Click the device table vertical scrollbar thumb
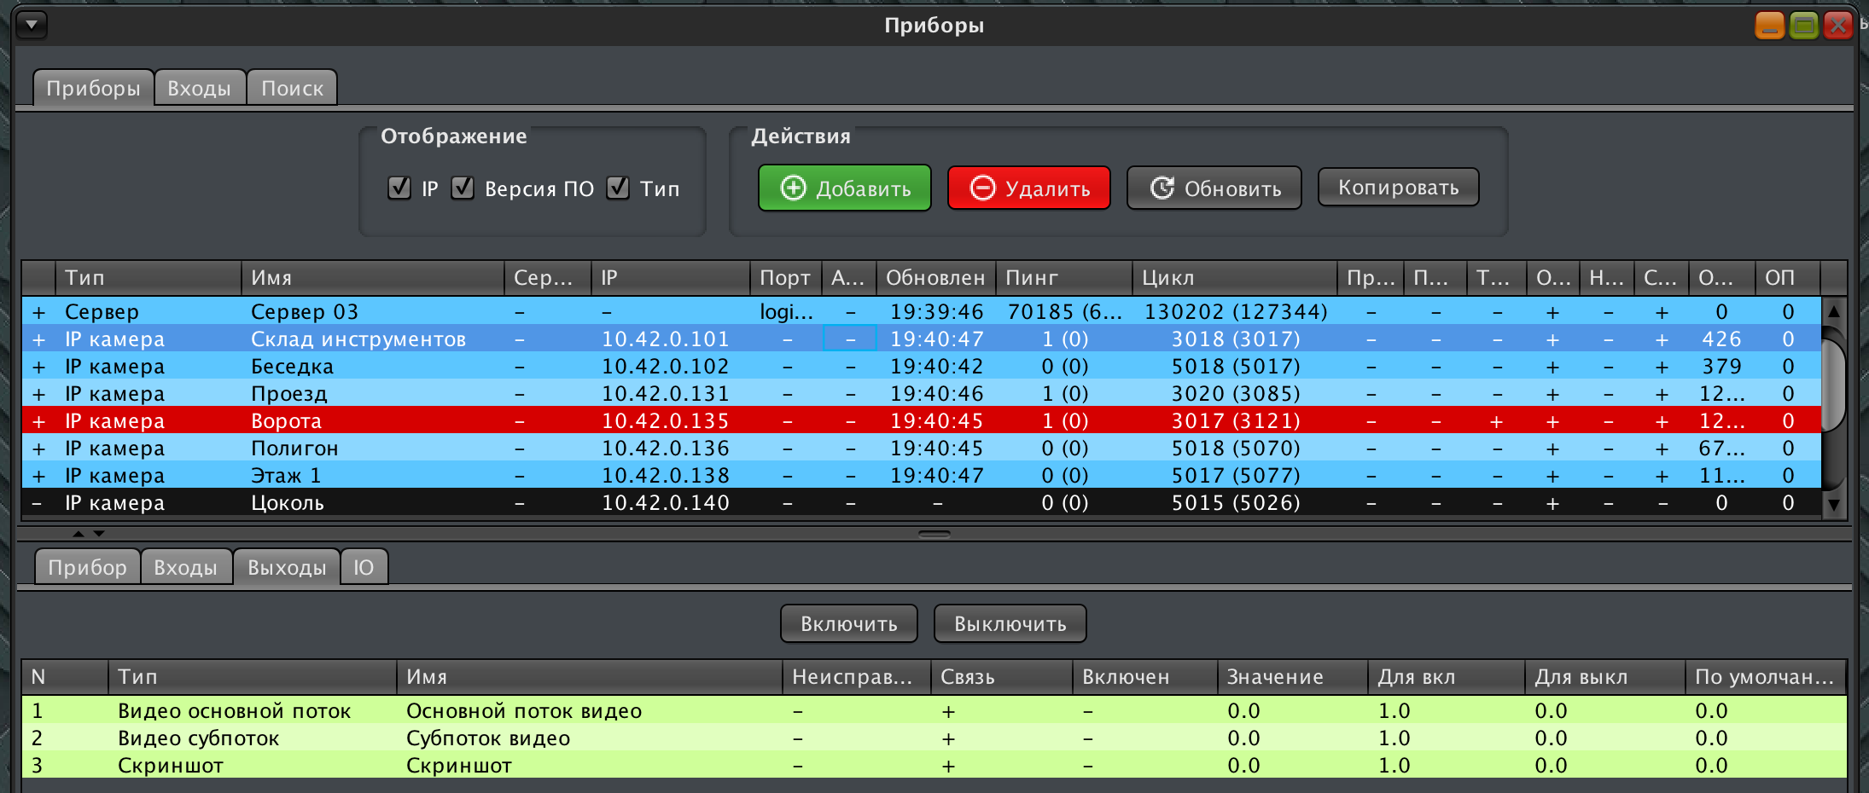1869x793 pixels. 1832,384
